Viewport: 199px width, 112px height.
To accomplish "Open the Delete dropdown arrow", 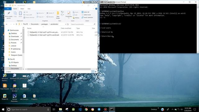I will point(53,13).
